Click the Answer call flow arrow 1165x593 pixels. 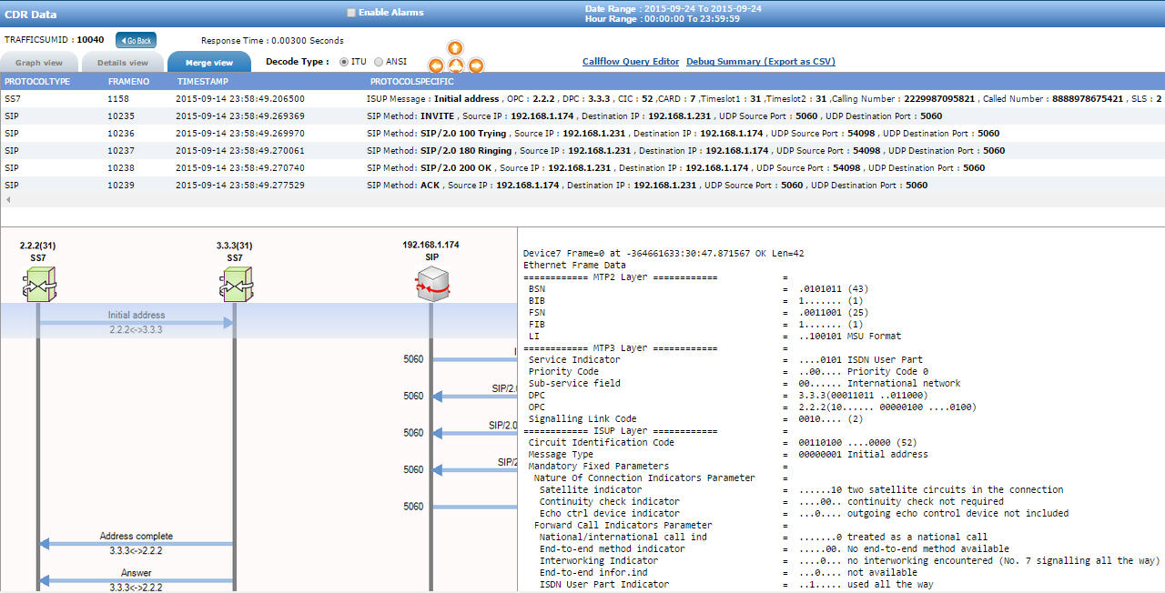click(x=137, y=579)
